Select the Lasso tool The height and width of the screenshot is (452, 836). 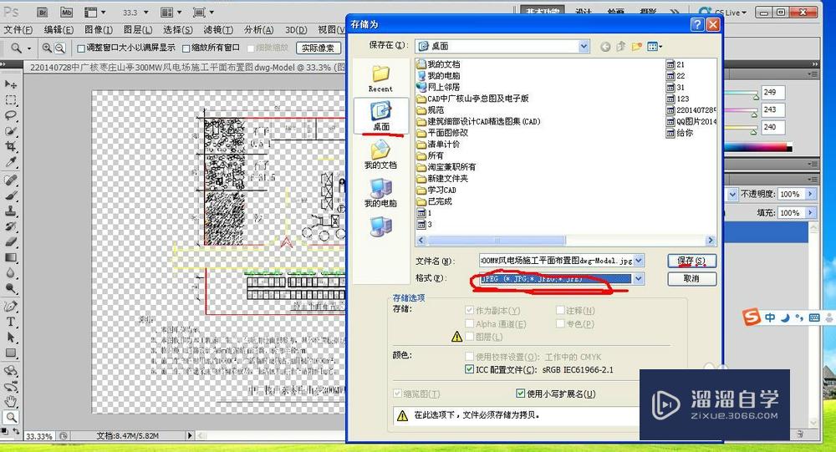pos(11,115)
